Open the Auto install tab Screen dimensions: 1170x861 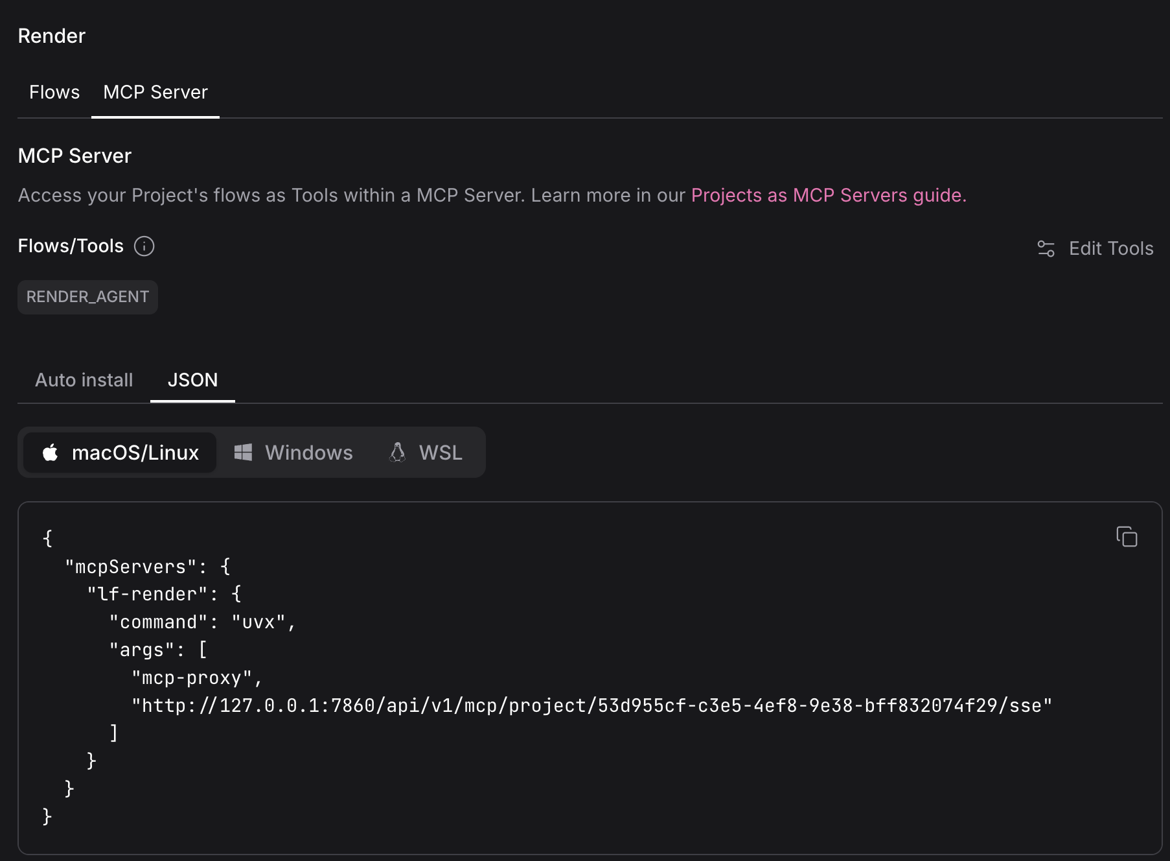click(84, 379)
